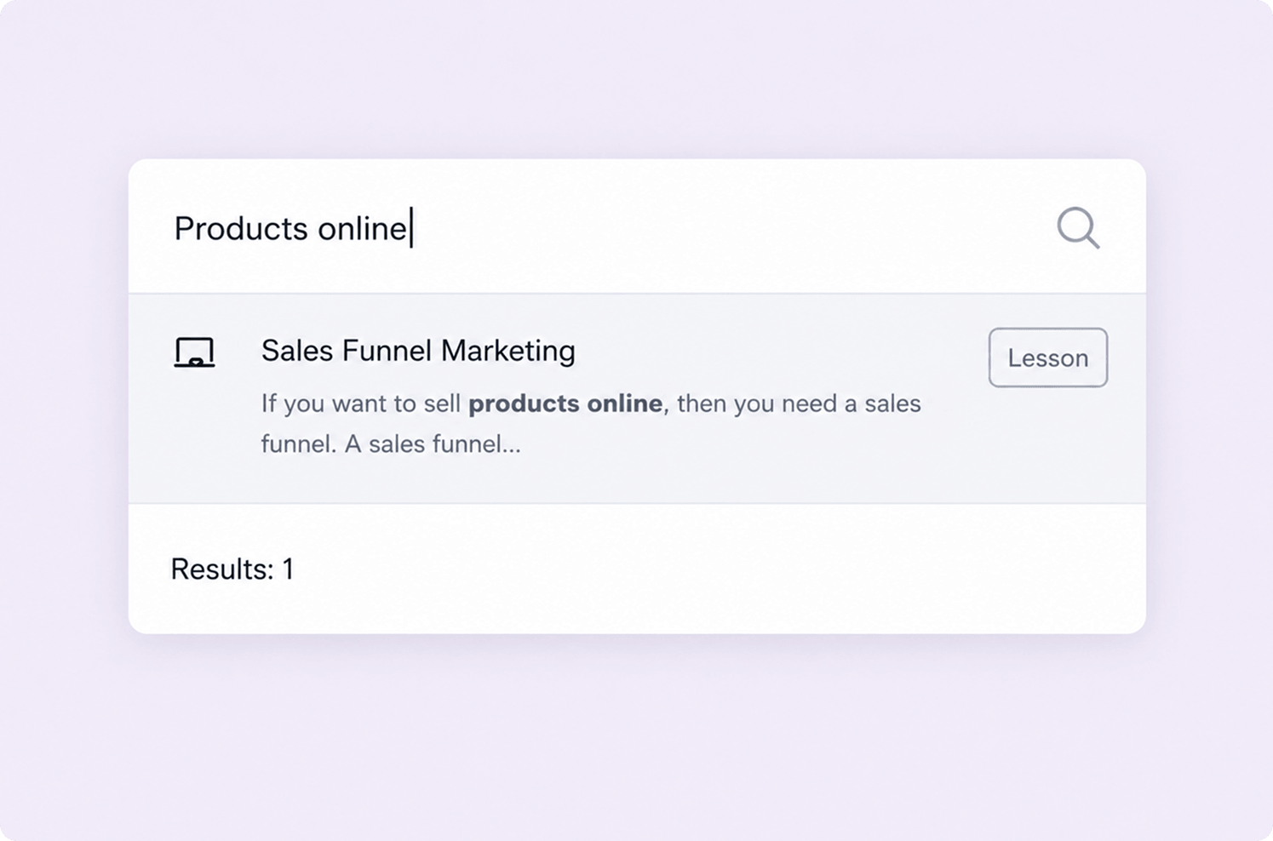Click the word "Funnel" in result title

tap(387, 351)
